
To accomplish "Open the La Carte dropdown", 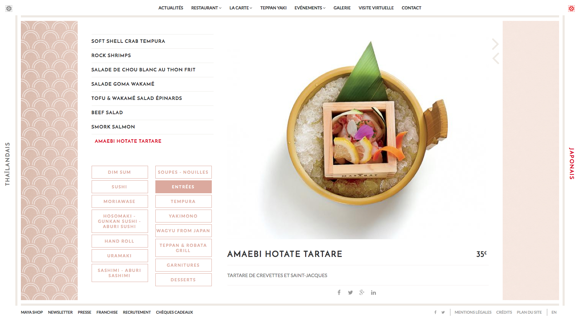I will point(241,8).
